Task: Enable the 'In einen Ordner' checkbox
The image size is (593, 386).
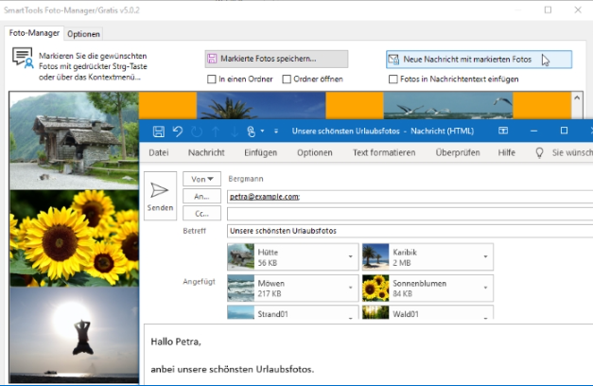Action: pyautogui.click(x=213, y=79)
